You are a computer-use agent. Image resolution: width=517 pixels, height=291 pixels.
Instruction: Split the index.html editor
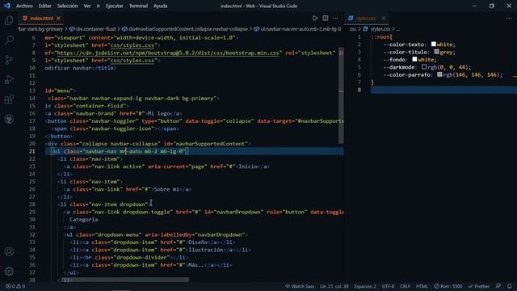pos(325,18)
